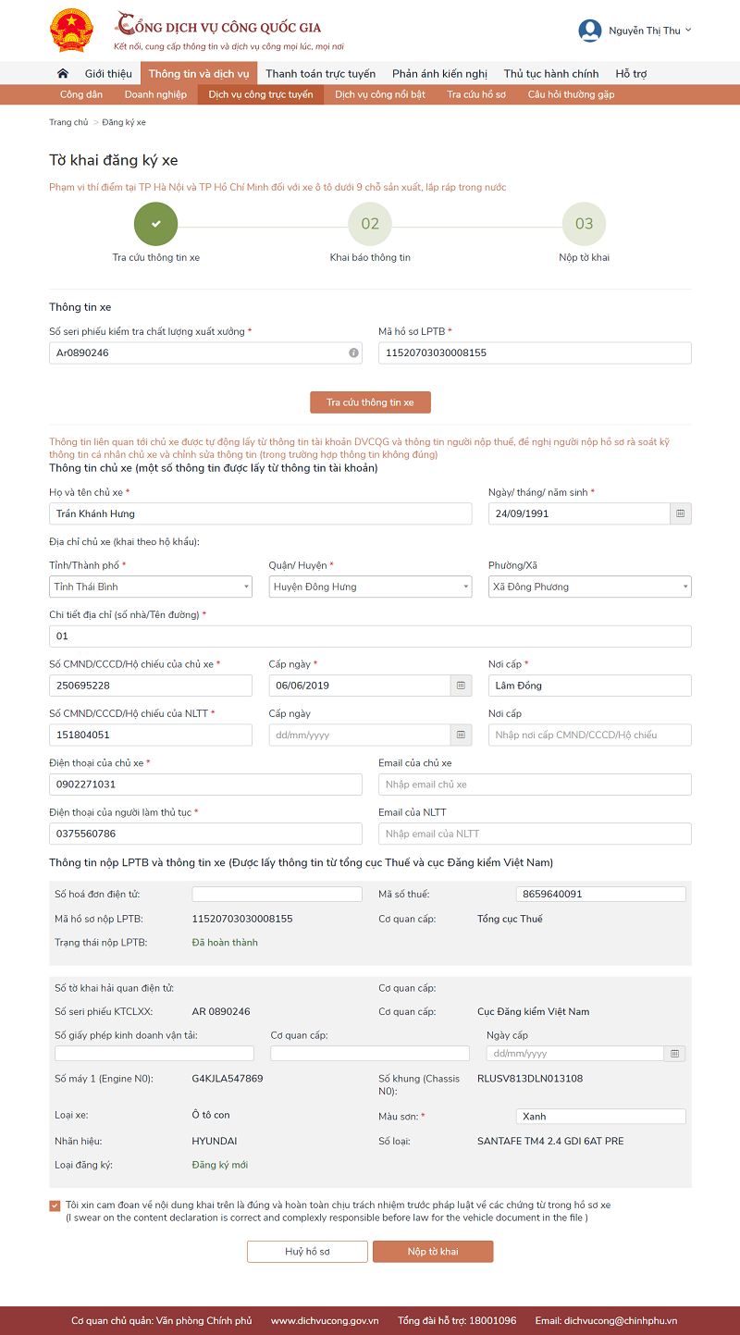This screenshot has width=740, height=1335.
Task: Click the Huỷ hồ sơ button
Action: 307,1252
